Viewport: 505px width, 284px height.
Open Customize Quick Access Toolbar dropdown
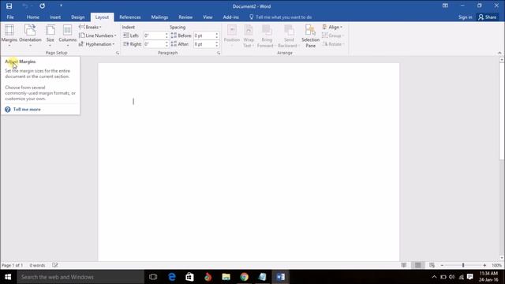61,6
